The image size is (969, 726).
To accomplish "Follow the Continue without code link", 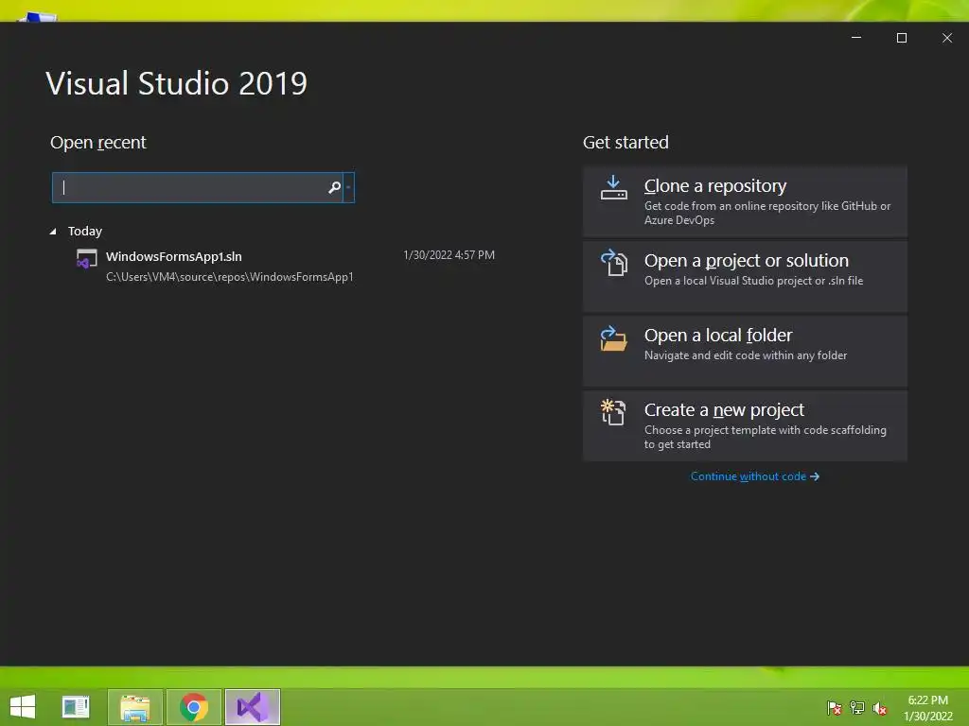I will pyautogui.click(x=754, y=476).
